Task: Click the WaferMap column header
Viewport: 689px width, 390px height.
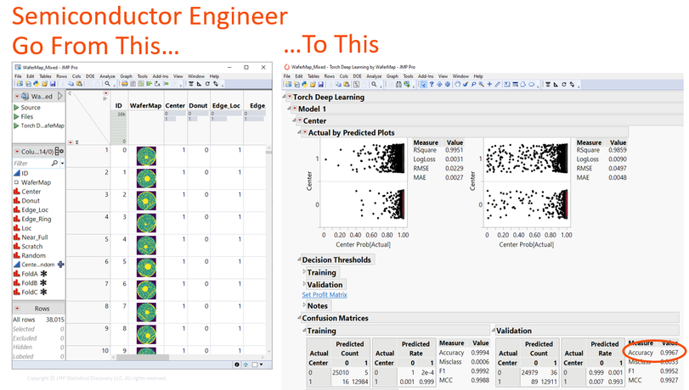Action: point(145,106)
